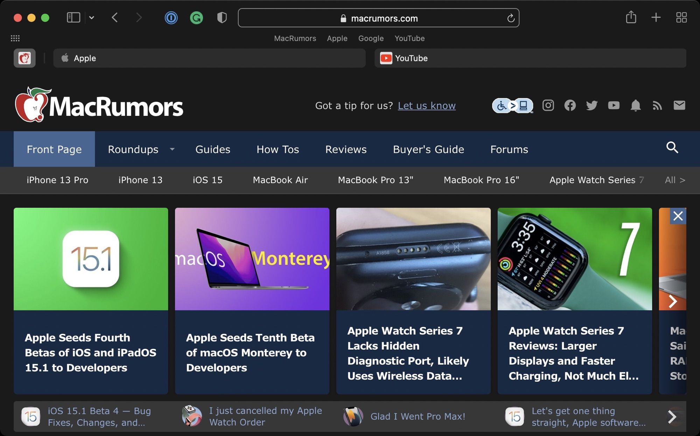
Task: Open MacRumors Instagram social icon
Action: [x=548, y=105]
